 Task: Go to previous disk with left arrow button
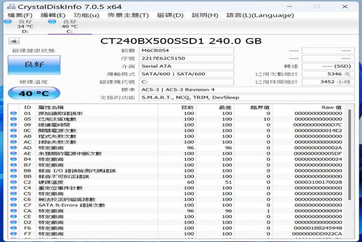click(14, 41)
